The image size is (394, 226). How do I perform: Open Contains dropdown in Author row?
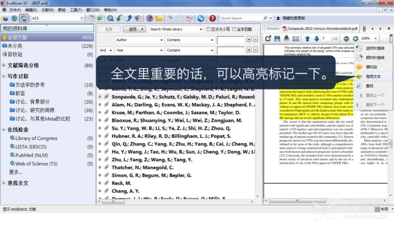tap(212, 40)
